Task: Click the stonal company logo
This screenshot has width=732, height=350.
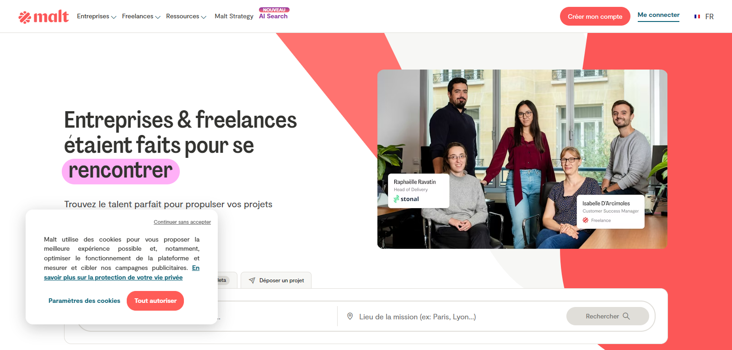Action: pyautogui.click(x=406, y=199)
